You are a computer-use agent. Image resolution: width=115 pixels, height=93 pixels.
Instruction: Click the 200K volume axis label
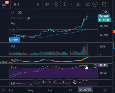tap(103, 46)
